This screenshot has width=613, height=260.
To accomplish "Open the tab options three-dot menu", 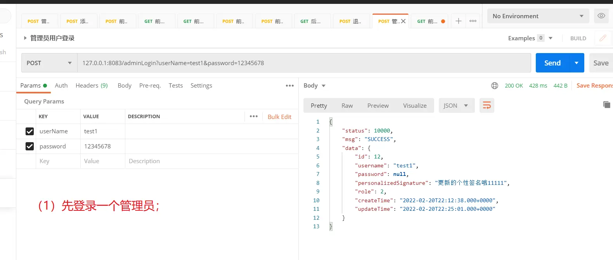I will pos(473,21).
